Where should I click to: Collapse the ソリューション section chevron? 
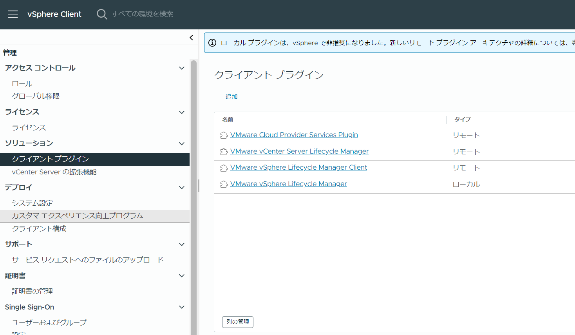182,143
